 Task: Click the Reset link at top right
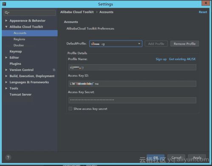203,12
